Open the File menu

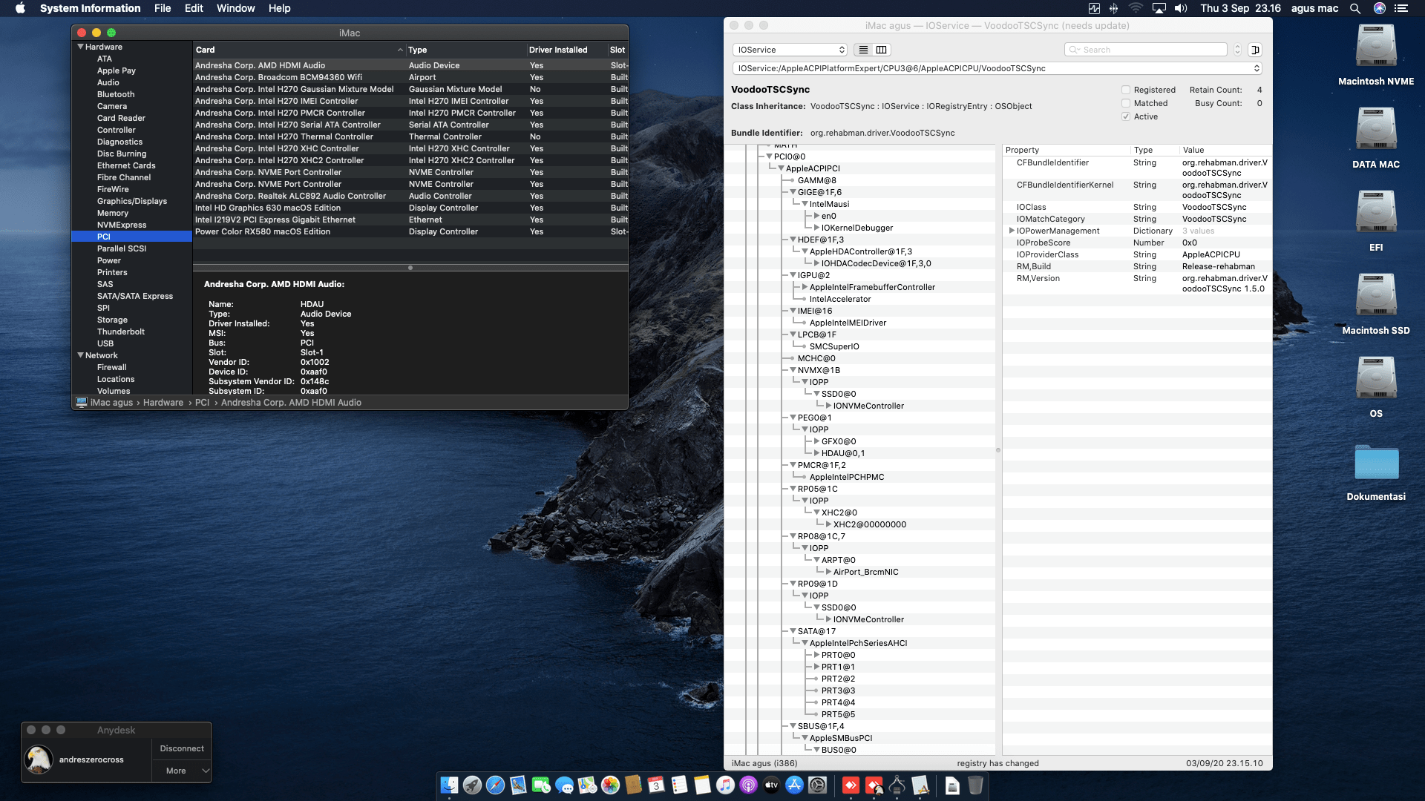point(162,8)
